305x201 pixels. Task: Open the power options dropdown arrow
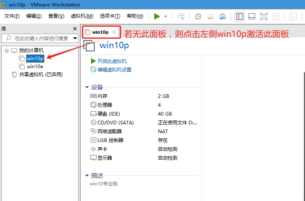(166, 16)
